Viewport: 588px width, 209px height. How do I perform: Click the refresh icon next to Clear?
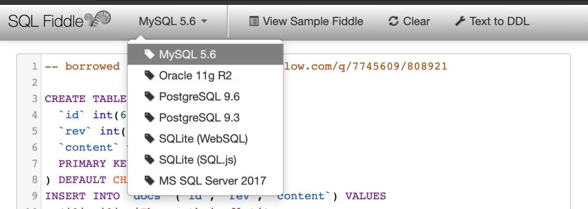pos(394,21)
